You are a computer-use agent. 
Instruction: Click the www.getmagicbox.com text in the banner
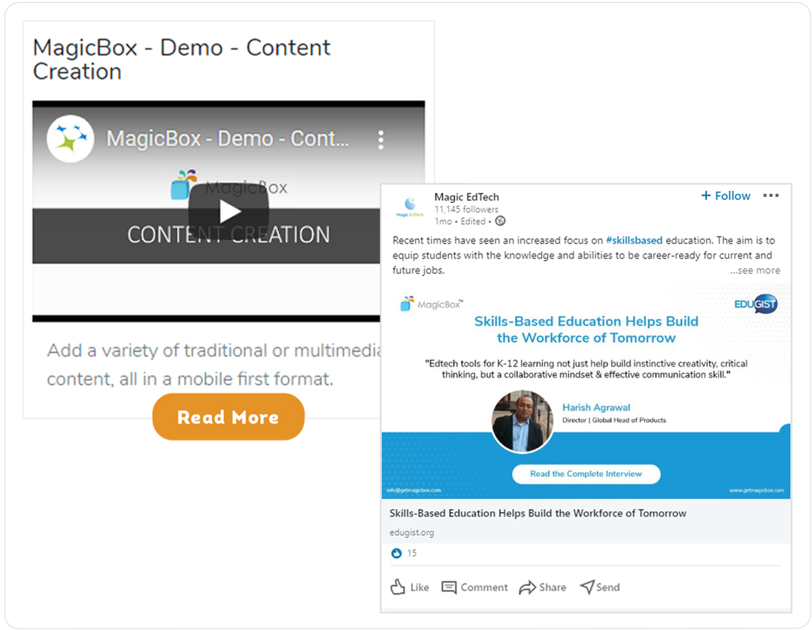(756, 490)
